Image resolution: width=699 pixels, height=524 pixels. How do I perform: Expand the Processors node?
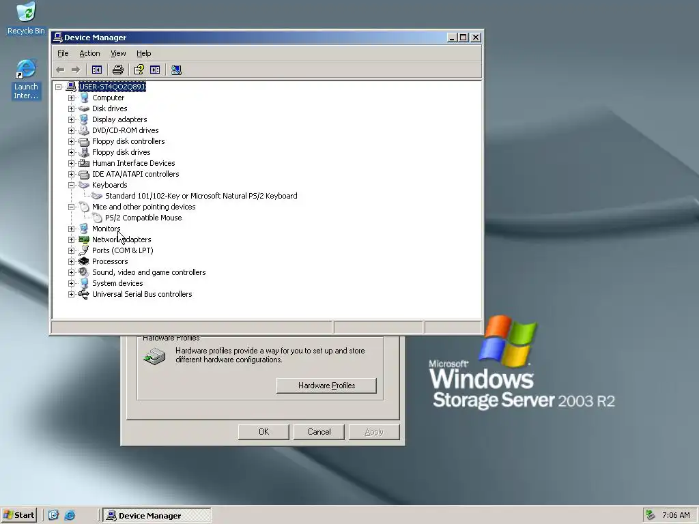[x=71, y=261]
